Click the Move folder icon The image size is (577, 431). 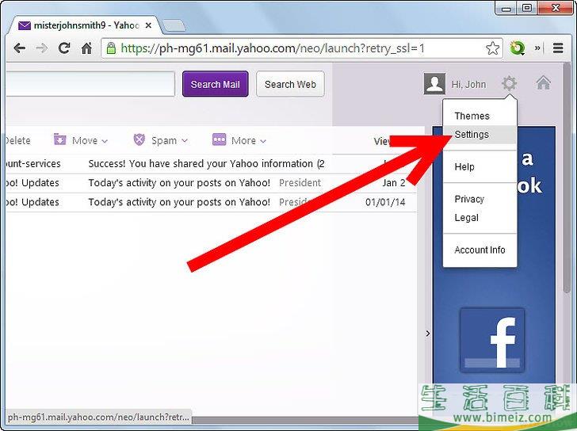click(59, 139)
